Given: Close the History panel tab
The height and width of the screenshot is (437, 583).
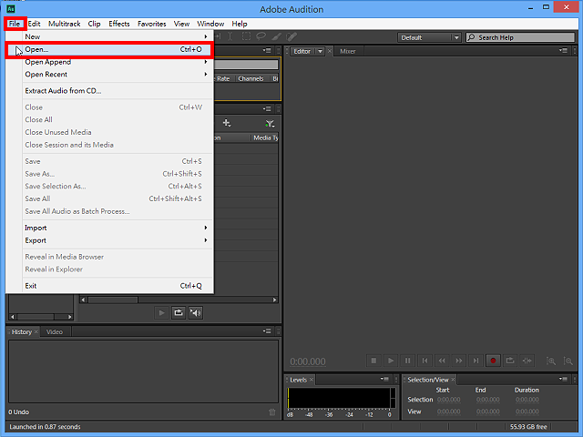Looking at the screenshot, I should [36, 331].
